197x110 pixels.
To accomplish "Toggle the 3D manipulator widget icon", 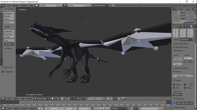I will tap(66, 99).
